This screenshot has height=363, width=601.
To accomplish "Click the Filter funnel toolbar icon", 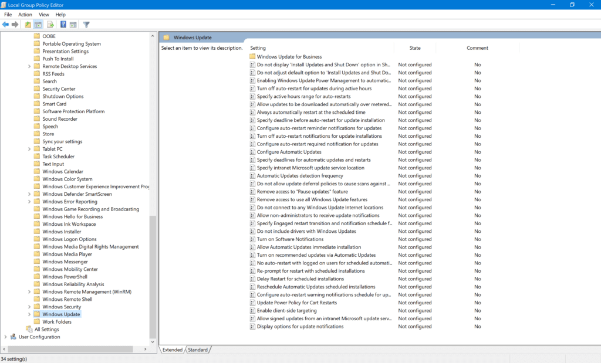I will pyautogui.click(x=86, y=25).
